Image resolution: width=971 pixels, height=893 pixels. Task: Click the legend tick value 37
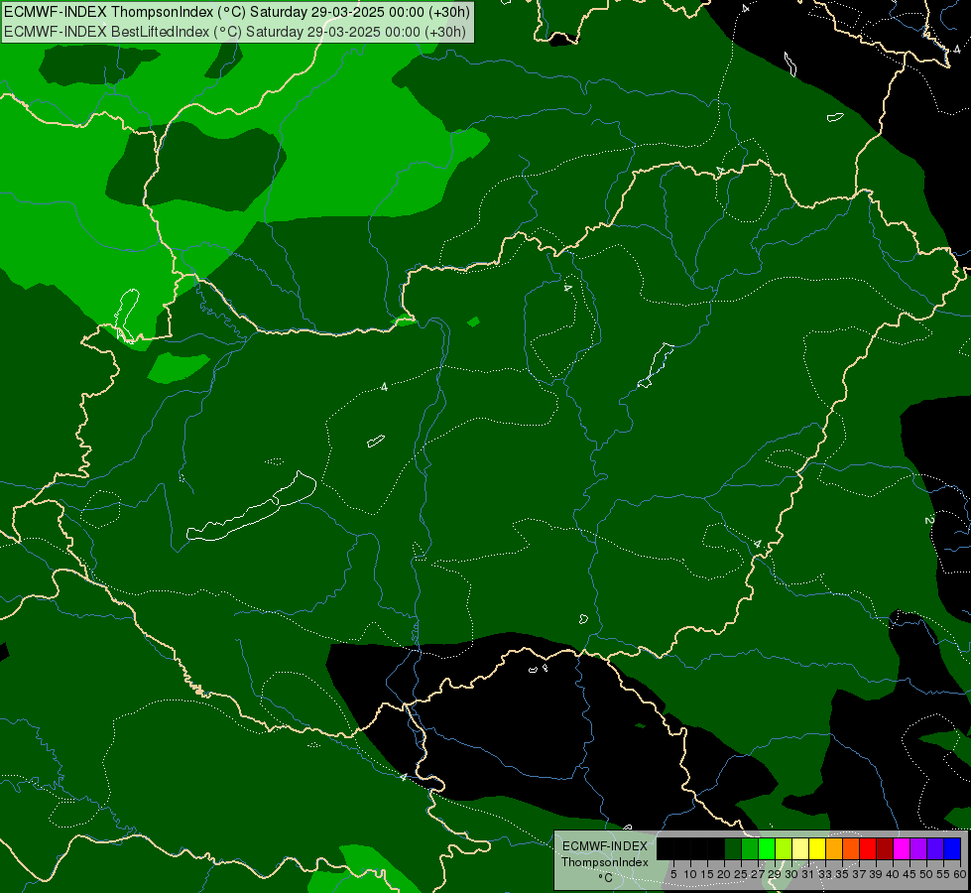point(859,874)
